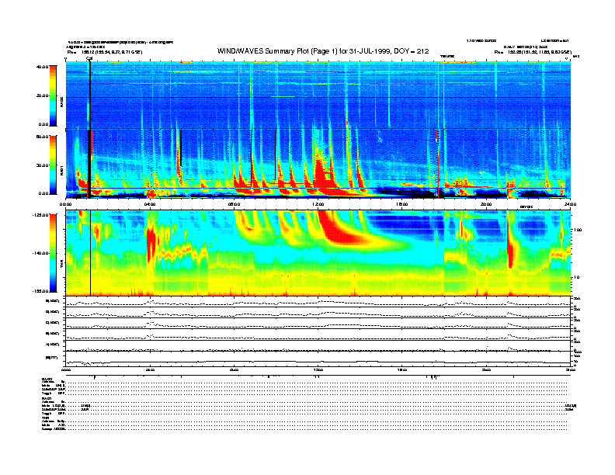Image resolution: width=615 pixels, height=475 pixels.
Task: Click the 08:00 tick under RAD1 spectrogram
Action: (x=234, y=204)
